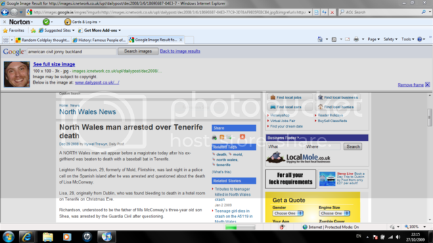The height and width of the screenshot is (243, 433).
Task: Open the 'tenerife' related tag
Action: tap(223, 165)
